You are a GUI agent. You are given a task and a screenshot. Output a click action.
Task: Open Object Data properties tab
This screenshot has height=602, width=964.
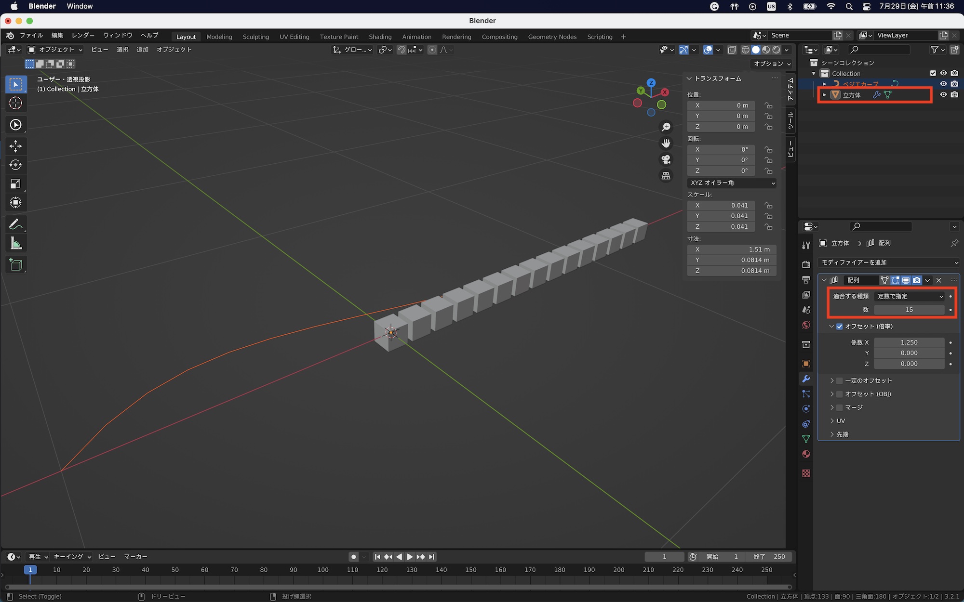pos(806,439)
